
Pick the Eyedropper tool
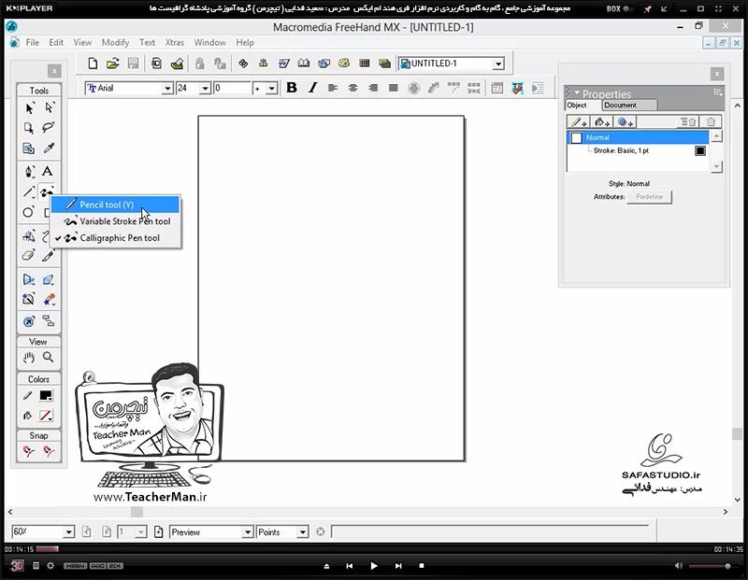pyautogui.click(x=49, y=149)
